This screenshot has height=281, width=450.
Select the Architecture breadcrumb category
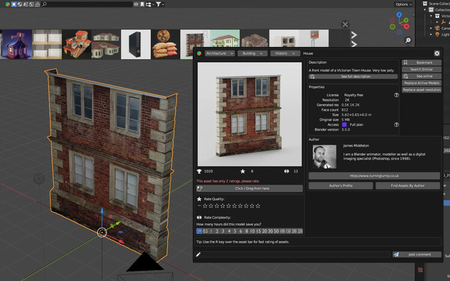pyautogui.click(x=220, y=53)
